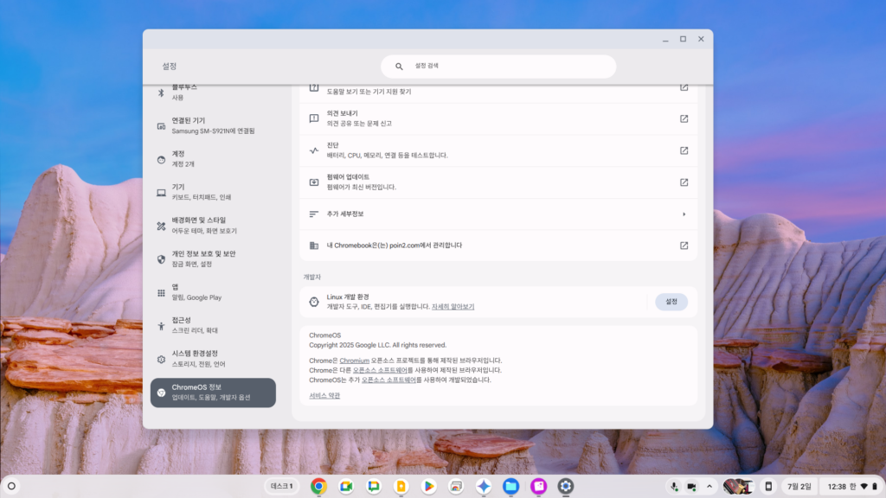The width and height of the screenshot is (886, 498).
Task: Open Google Play Store from the shelf
Action: [x=429, y=486]
